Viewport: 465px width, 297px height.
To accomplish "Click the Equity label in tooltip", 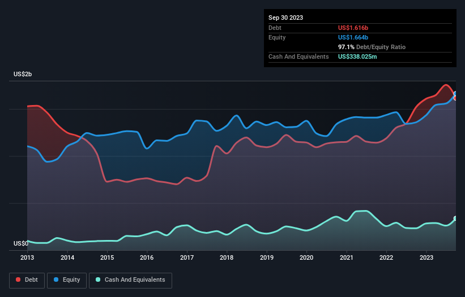I will (277, 37).
